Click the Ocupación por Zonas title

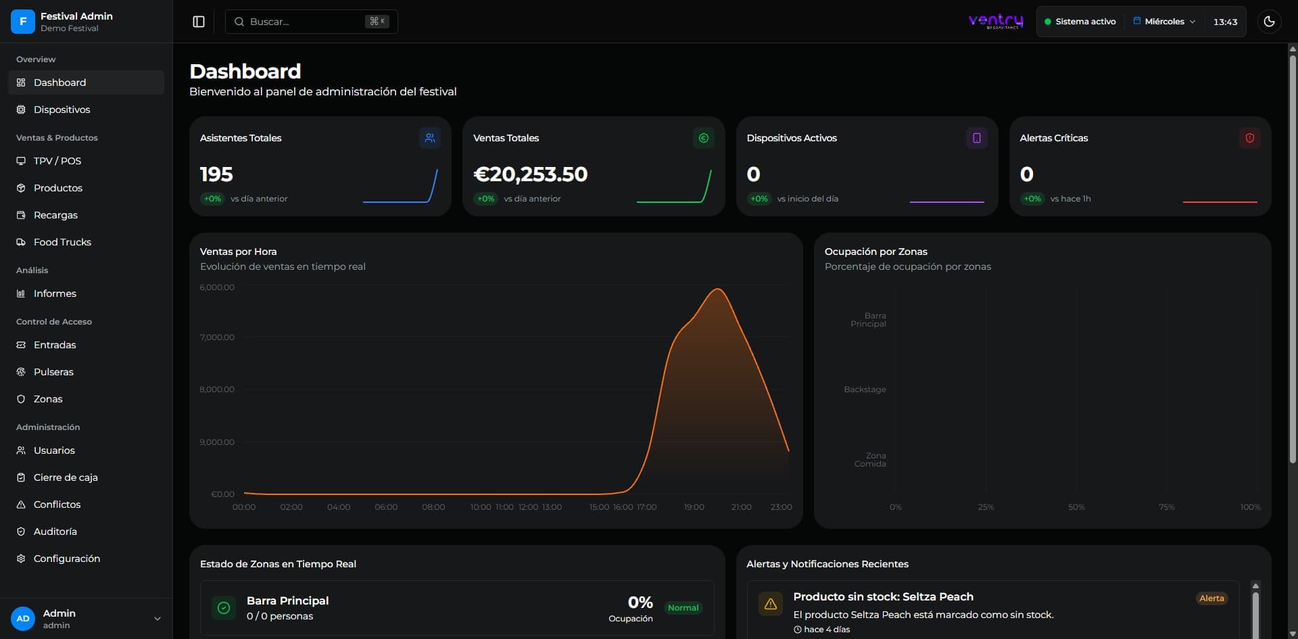(875, 252)
